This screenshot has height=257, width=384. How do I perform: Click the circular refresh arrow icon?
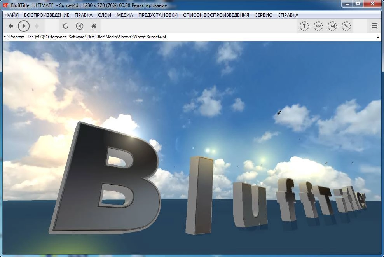65,26
